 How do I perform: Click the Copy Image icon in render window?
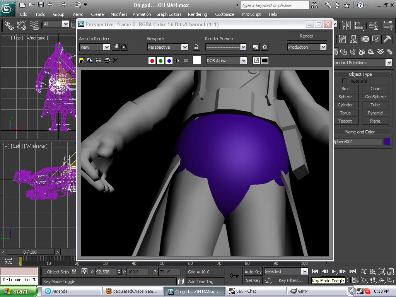(x=90, y=60)
